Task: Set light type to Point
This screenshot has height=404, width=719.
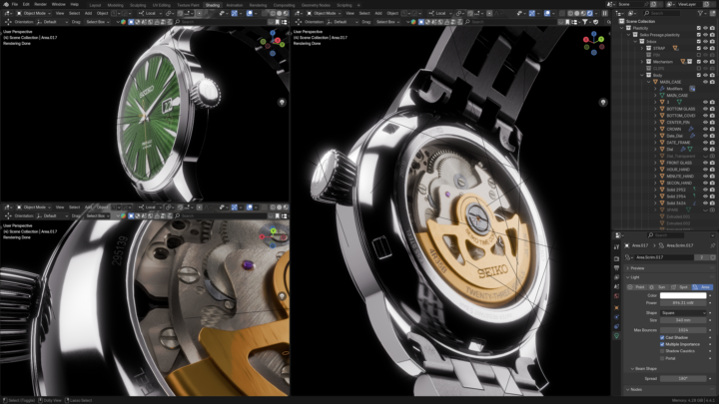Action: 637,287
